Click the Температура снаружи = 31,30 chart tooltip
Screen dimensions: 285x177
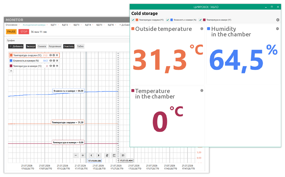(68, 122)
